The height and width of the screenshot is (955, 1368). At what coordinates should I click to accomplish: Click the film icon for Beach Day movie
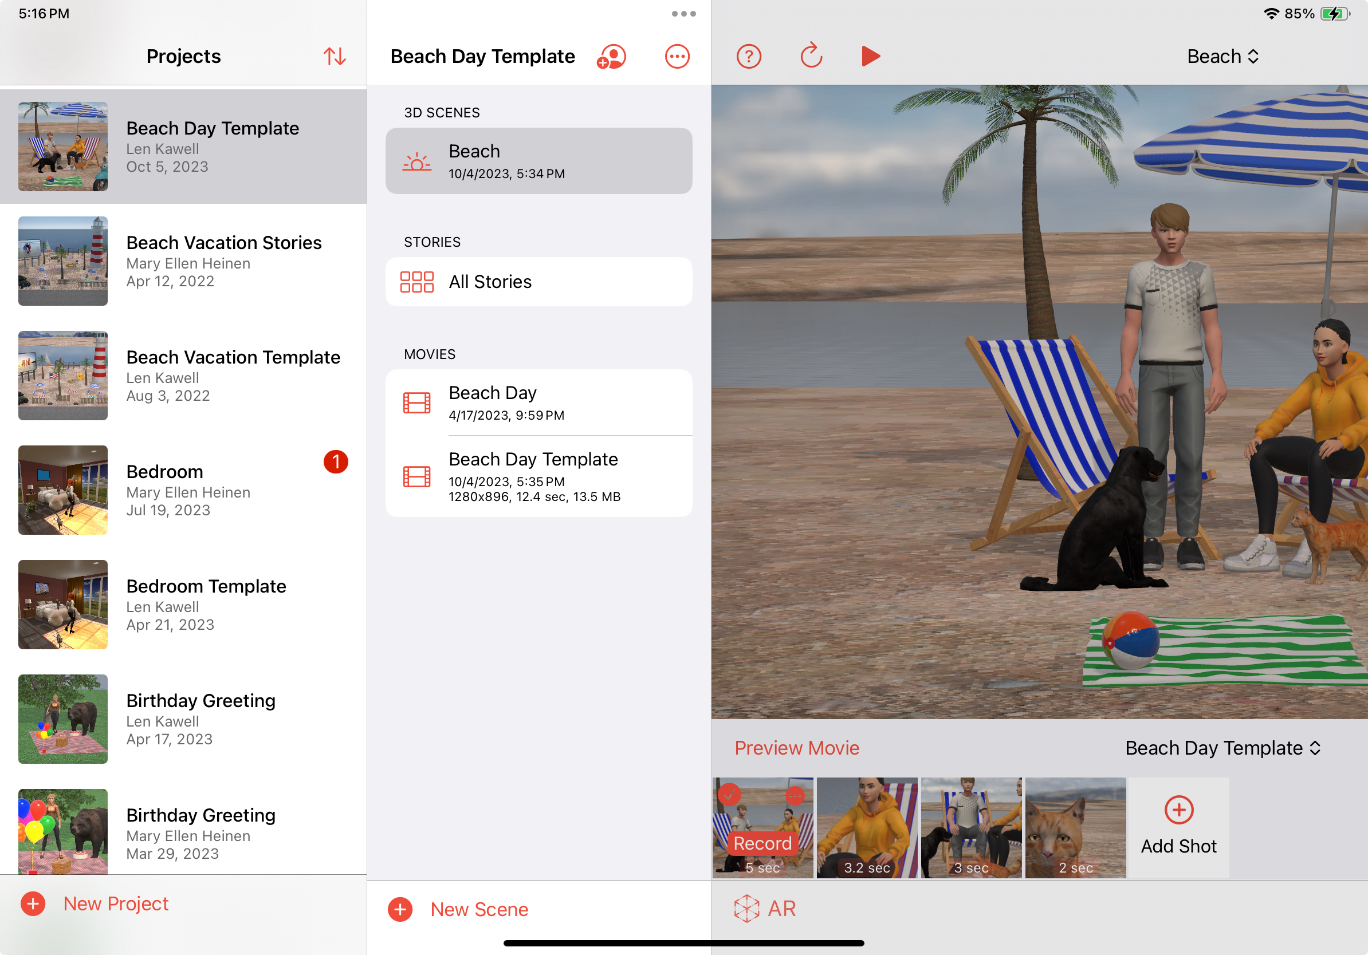(416, 403)
